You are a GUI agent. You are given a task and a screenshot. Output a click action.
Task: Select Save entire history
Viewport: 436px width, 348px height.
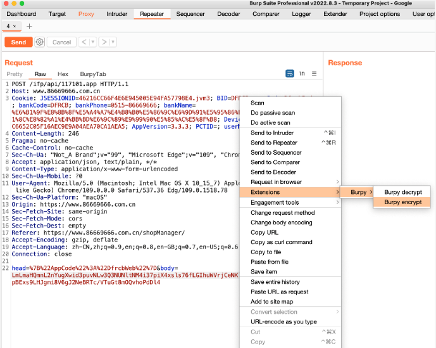click(290, 282)
